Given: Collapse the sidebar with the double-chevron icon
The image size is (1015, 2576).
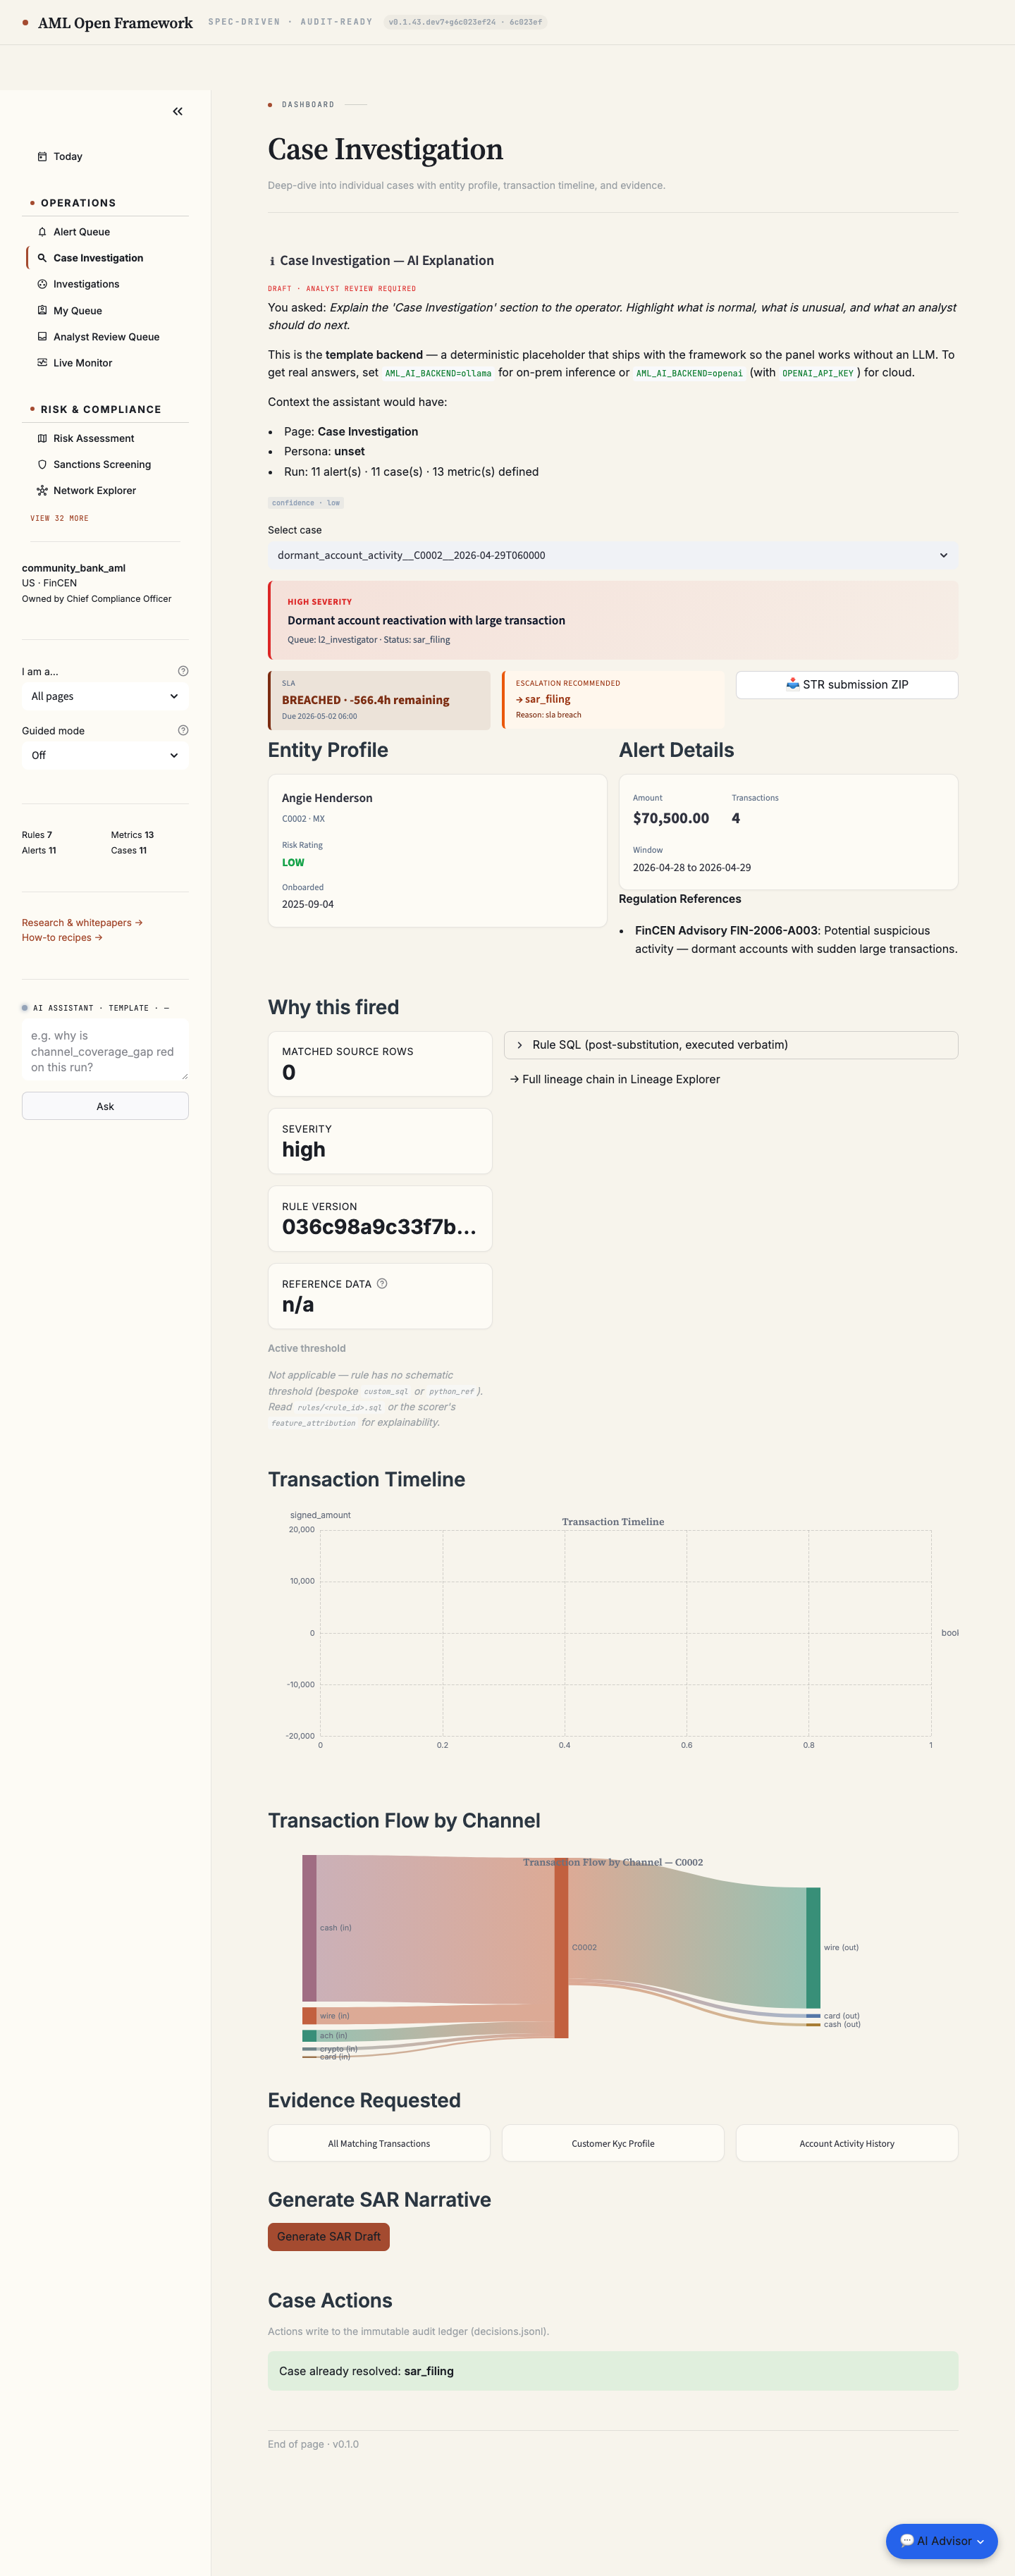Looking at the screenshot, I should coord(178,111).
